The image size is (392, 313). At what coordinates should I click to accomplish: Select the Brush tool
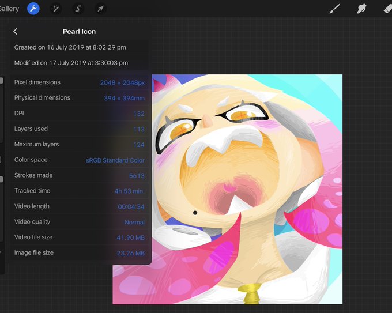click(x=334, y=9)
